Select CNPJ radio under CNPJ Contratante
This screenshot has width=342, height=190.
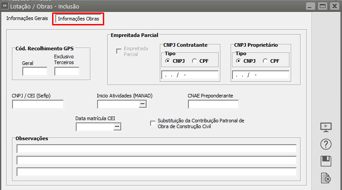point(167,61)
